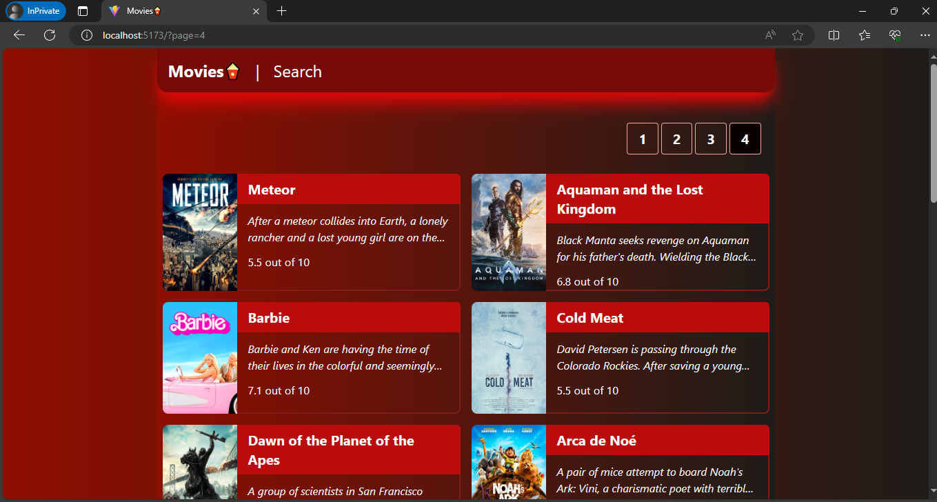Reload the page with the refresh icon

point(50,35)
